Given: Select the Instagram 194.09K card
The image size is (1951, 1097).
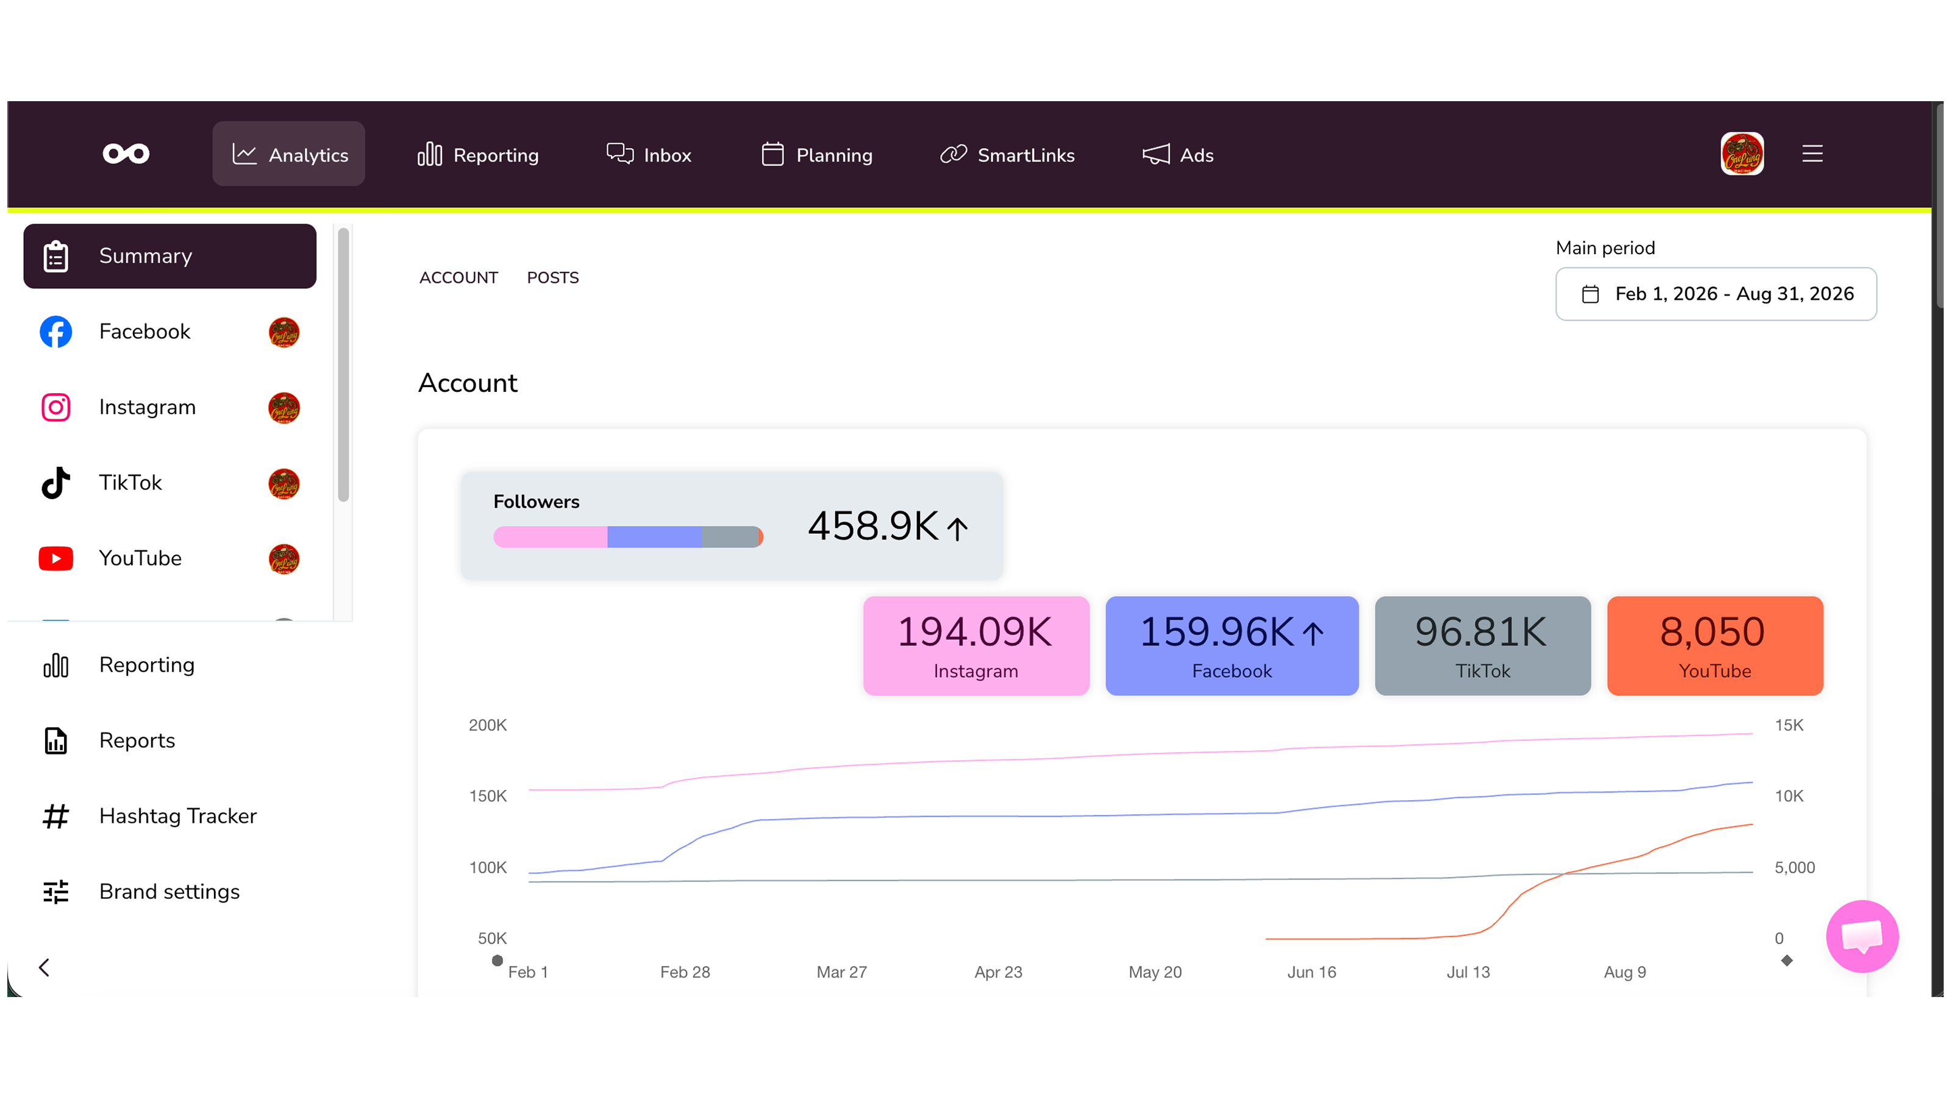Looking at the screenshot, I should pyautogui.click(x=976, y=646).
